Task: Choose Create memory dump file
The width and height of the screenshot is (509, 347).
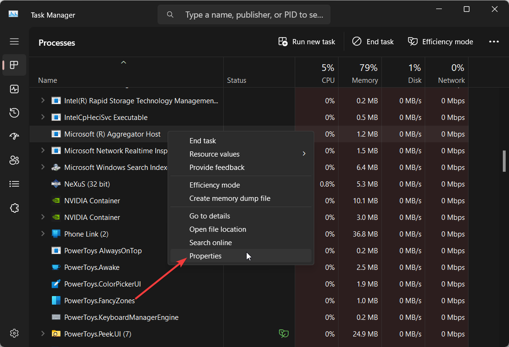Action: tap(241, 198)
